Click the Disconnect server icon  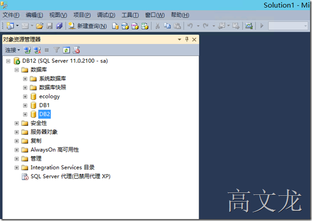pos(37,50)
